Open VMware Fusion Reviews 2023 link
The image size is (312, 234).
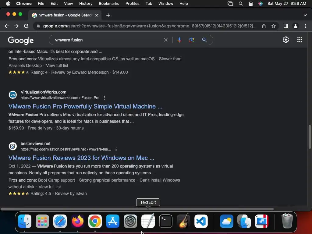[81, 158]
